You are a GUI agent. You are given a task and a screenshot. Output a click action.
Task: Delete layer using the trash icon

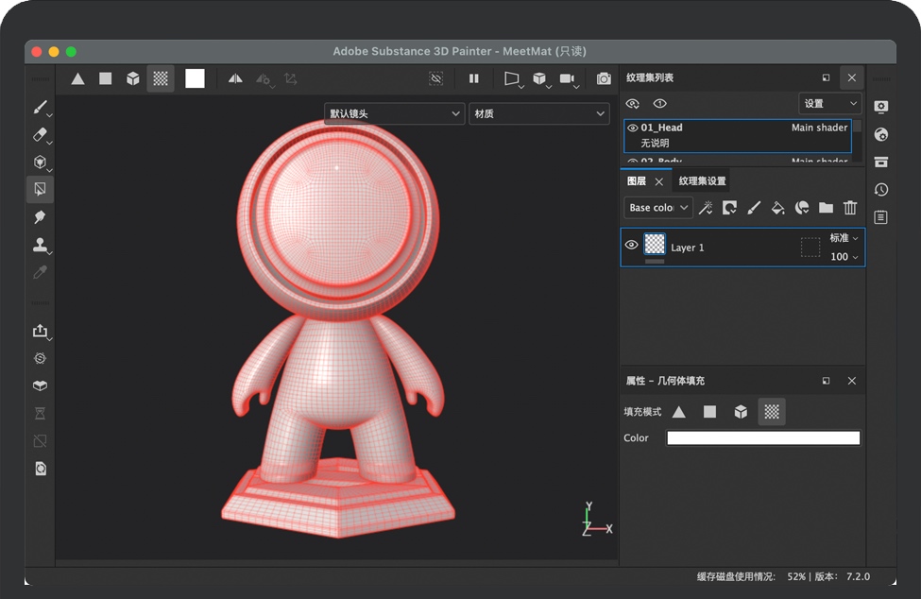(x=850, y=208)
